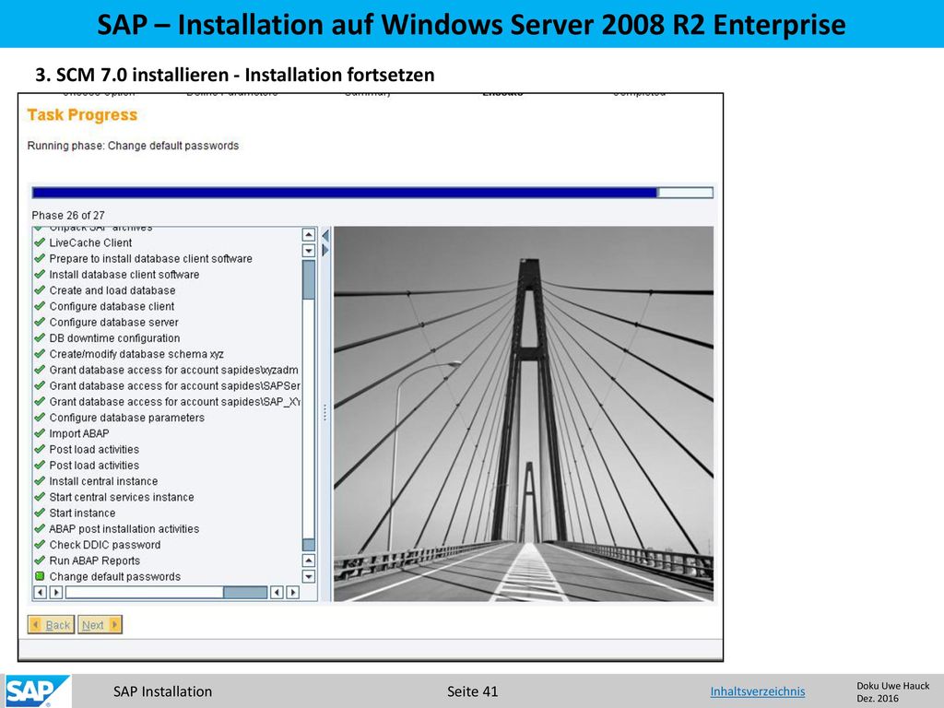
Task: Select Create and load database row
Action: point(112,290)
